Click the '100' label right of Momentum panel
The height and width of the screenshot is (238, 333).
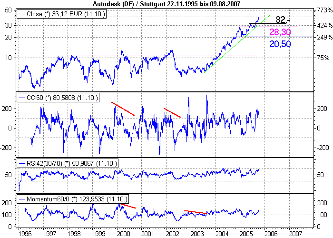tap(322, 215)
